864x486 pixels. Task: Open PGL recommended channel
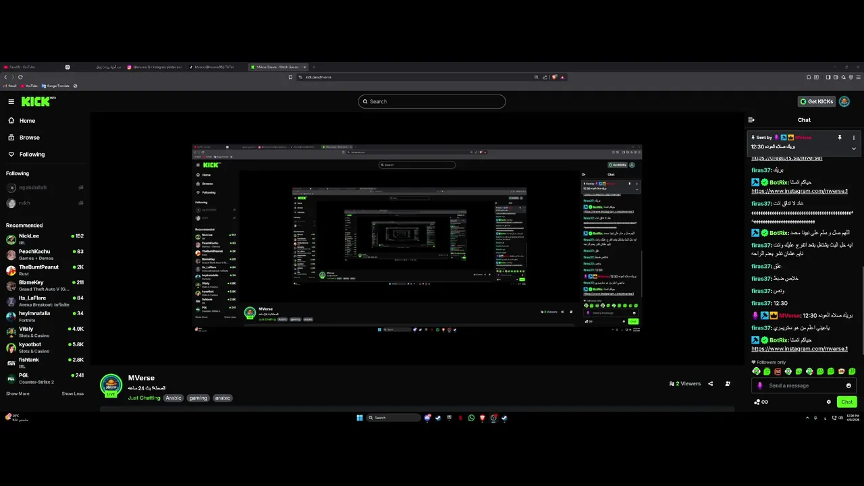tap(45, 379)
